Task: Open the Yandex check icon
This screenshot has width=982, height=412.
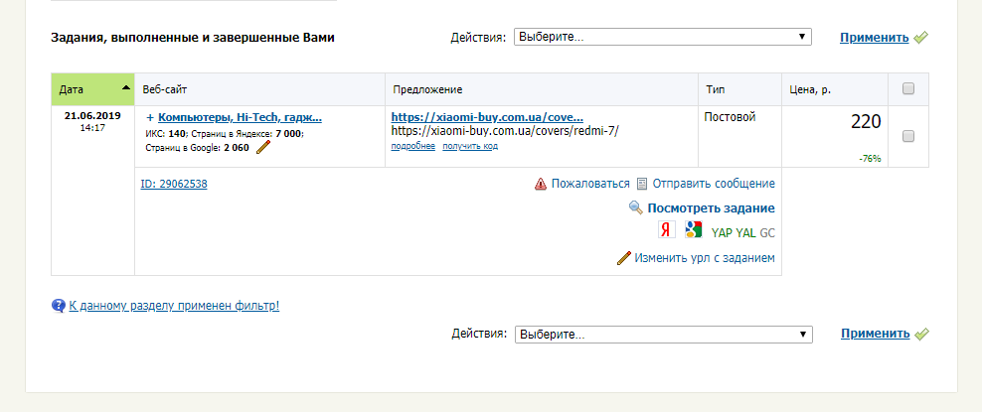Action: point(667,230)
